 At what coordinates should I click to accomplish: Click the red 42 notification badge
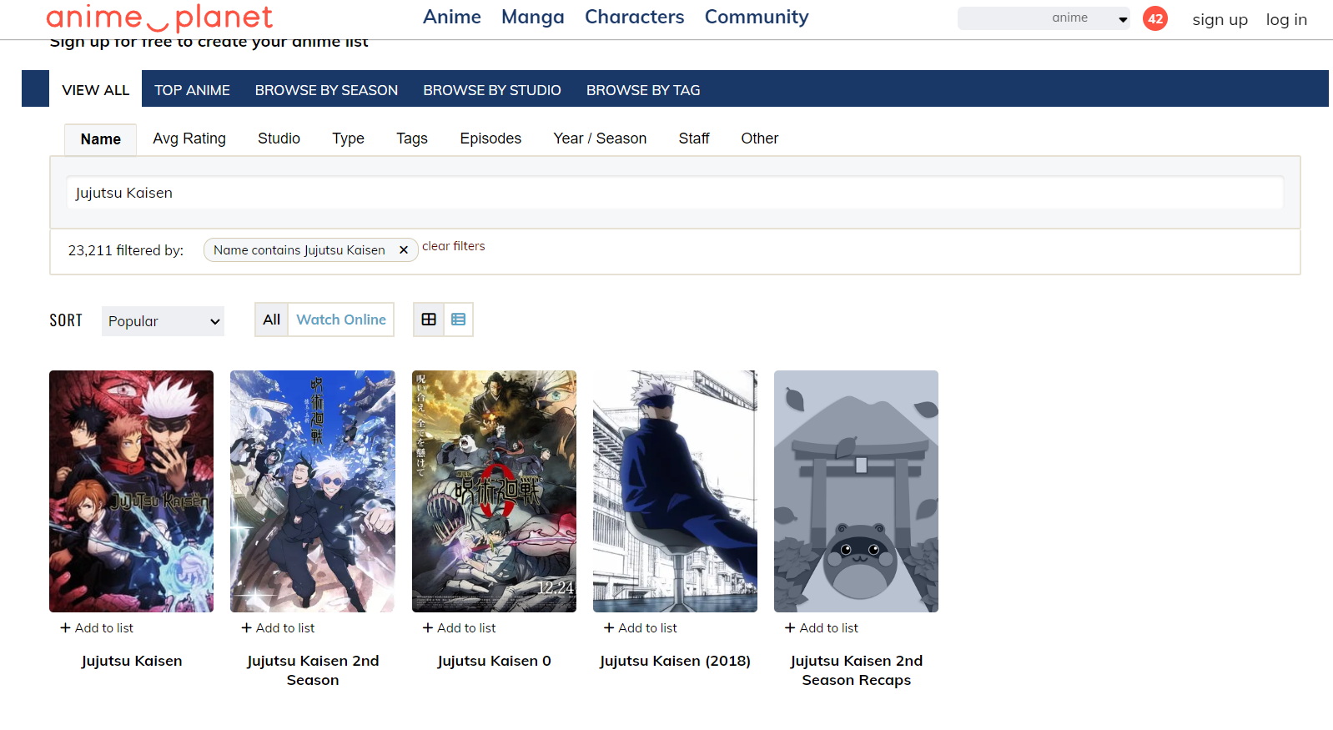1154,18
